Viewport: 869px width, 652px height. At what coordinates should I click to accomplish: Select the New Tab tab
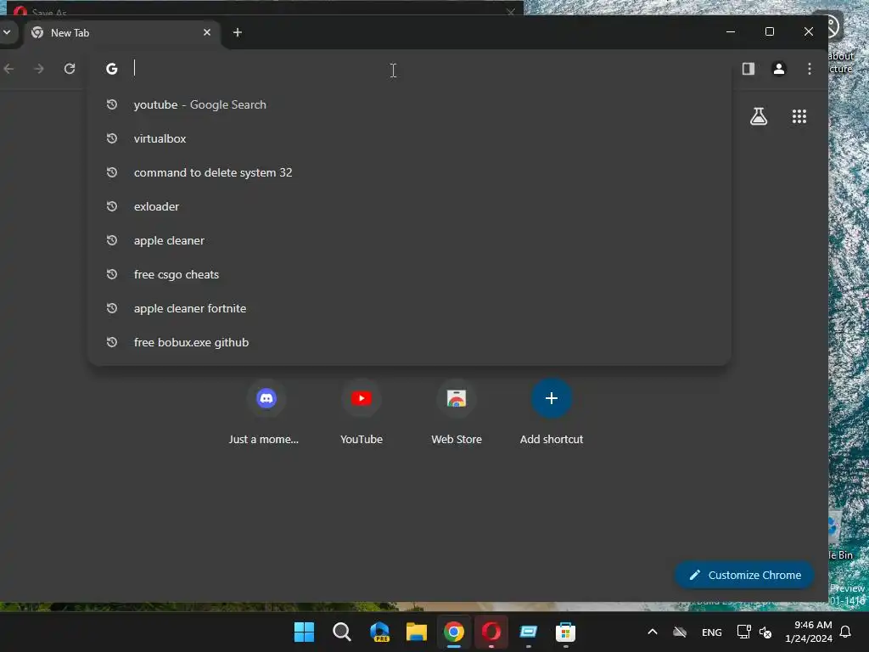pyautogui.click(x=122, y=33)
